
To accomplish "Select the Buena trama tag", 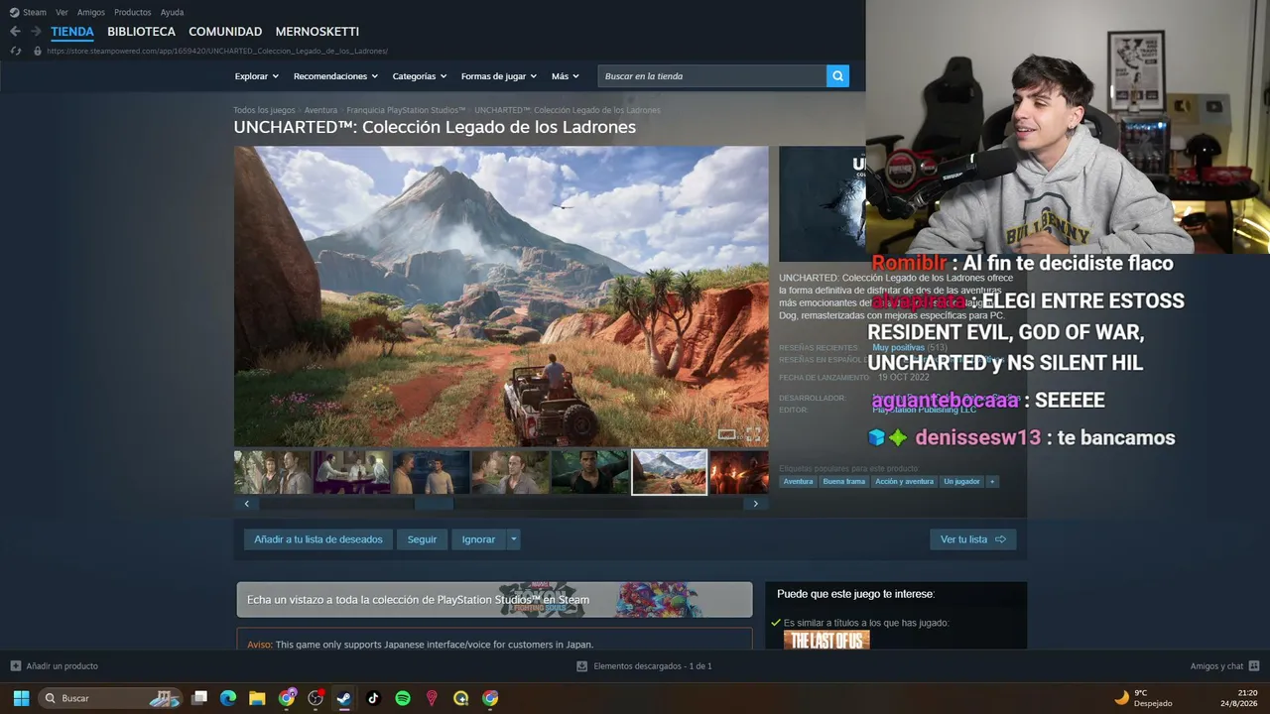I will point(844,482).
